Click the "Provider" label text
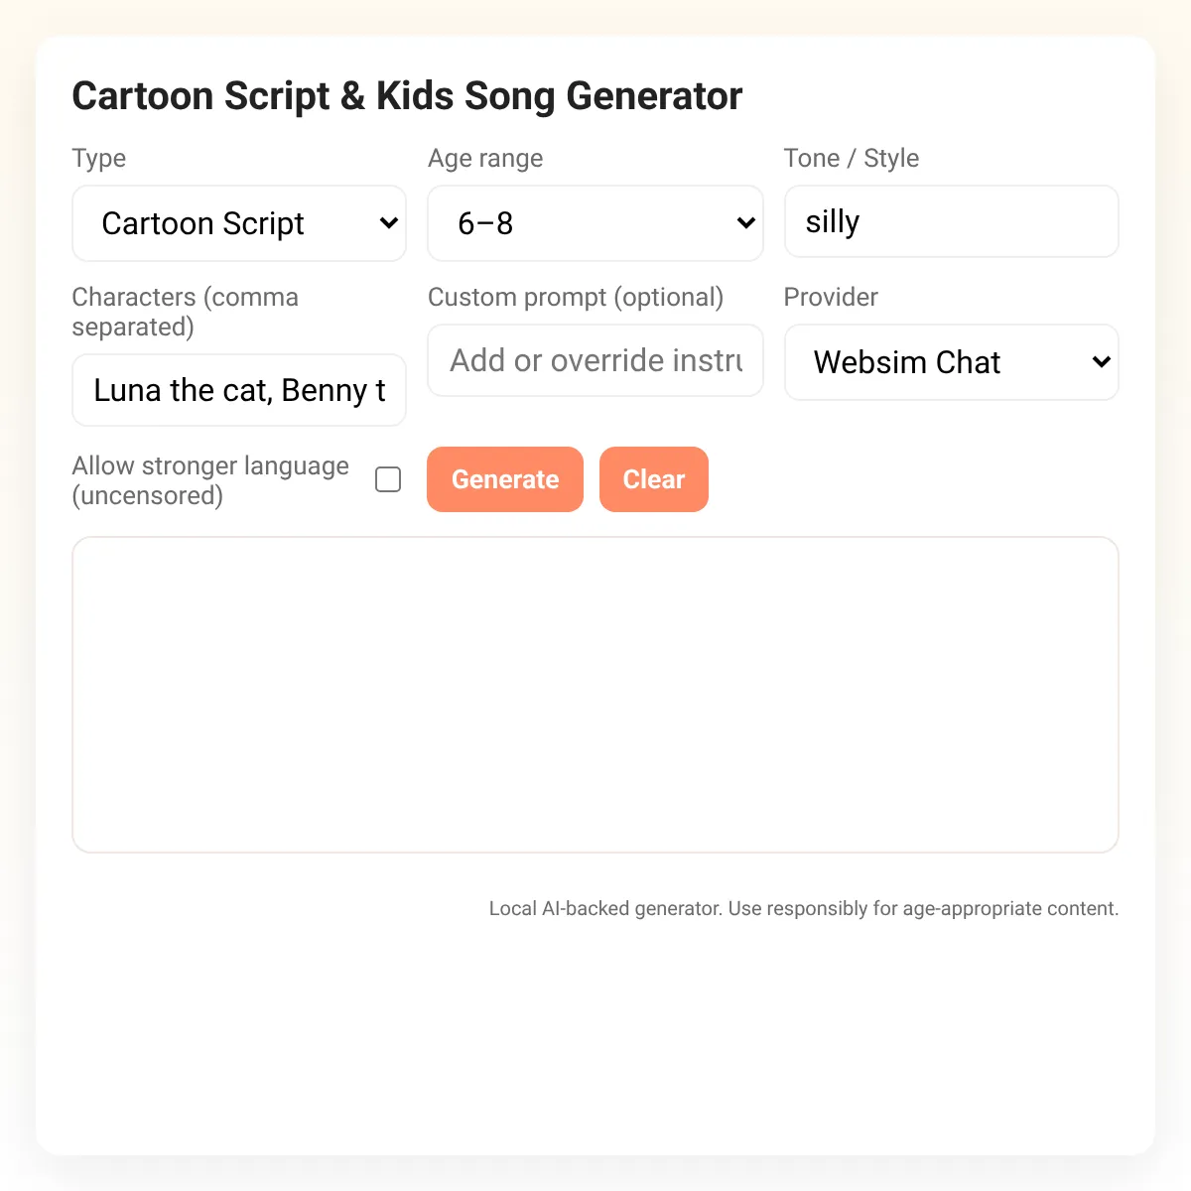 tap(831, 298)
